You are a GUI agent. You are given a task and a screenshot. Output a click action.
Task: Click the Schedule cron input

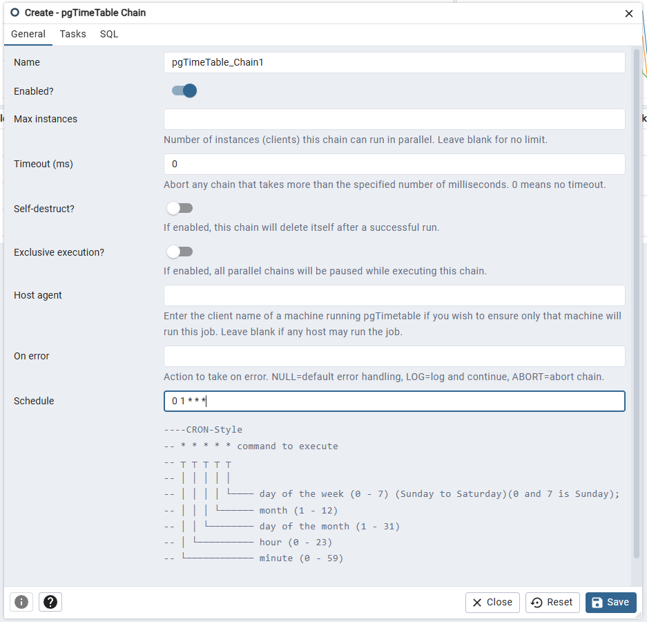(x=394, y=401)
